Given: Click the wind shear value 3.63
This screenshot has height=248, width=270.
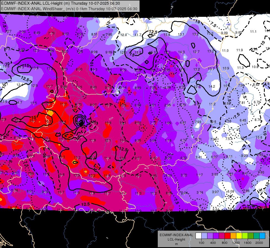Looking at the screenshot, I should [x=215, y=174].
